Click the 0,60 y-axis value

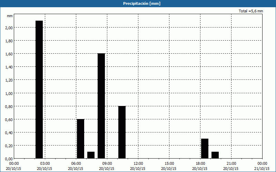click(9, 119)
